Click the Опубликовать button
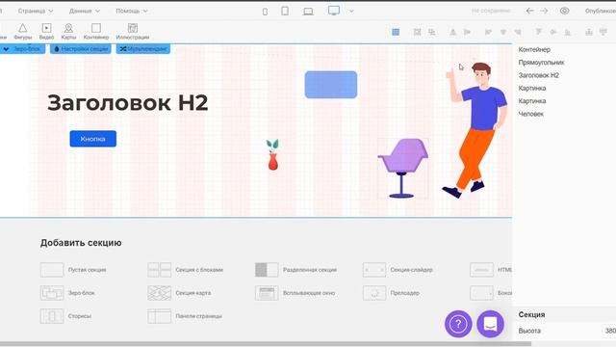 [601, 11]
